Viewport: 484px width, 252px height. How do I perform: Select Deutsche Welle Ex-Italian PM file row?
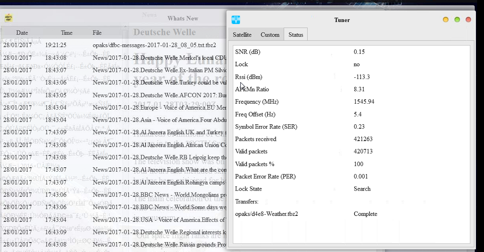click(x=113, y=70)
